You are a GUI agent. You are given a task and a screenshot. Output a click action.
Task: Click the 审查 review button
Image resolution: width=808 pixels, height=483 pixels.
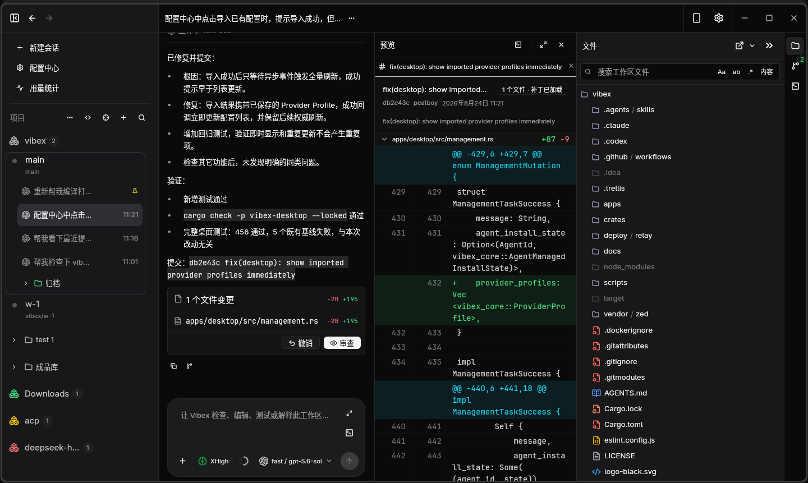[342, 343]
